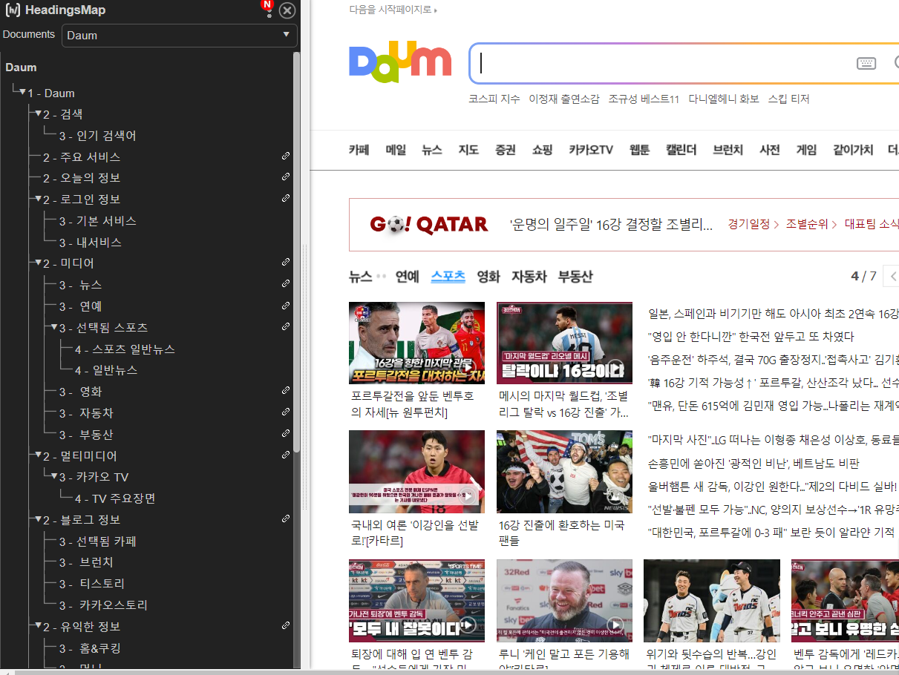Click the link icon beside 뉴스 heading
Viewport: 899px width, 675px height.
[286, 283]
